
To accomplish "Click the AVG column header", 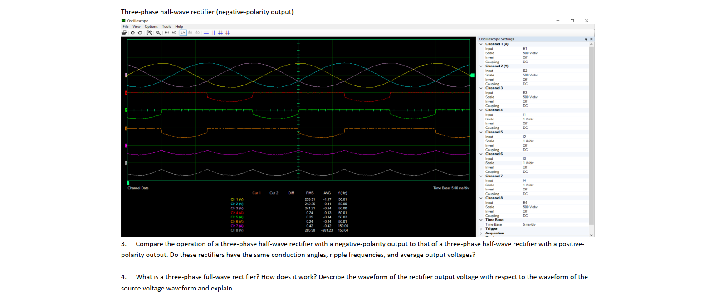I will coord(327,193).
